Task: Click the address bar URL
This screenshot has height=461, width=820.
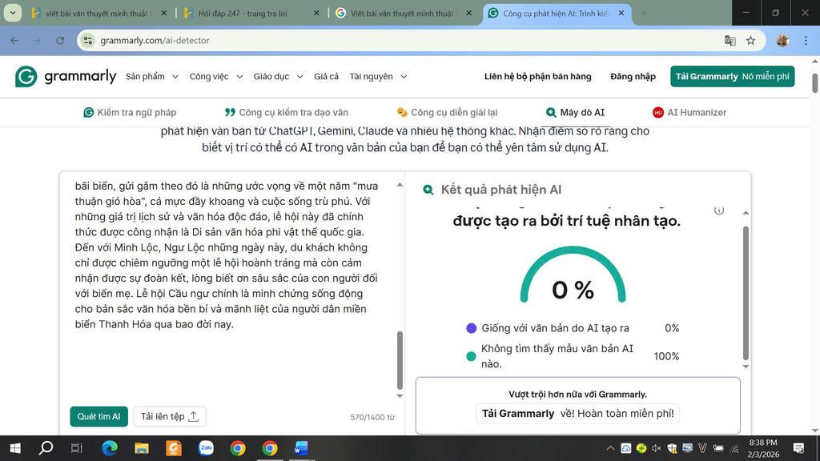Action: (x=155, y=40)
